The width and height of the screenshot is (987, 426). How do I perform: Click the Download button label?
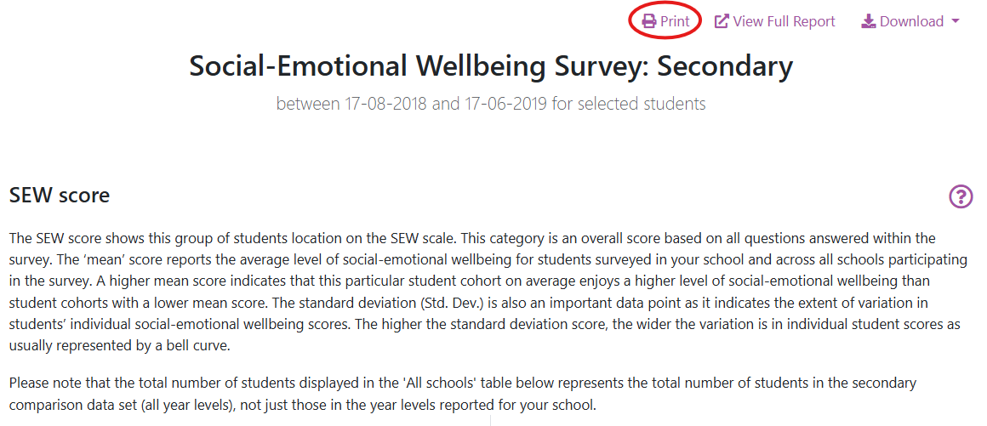911,22
